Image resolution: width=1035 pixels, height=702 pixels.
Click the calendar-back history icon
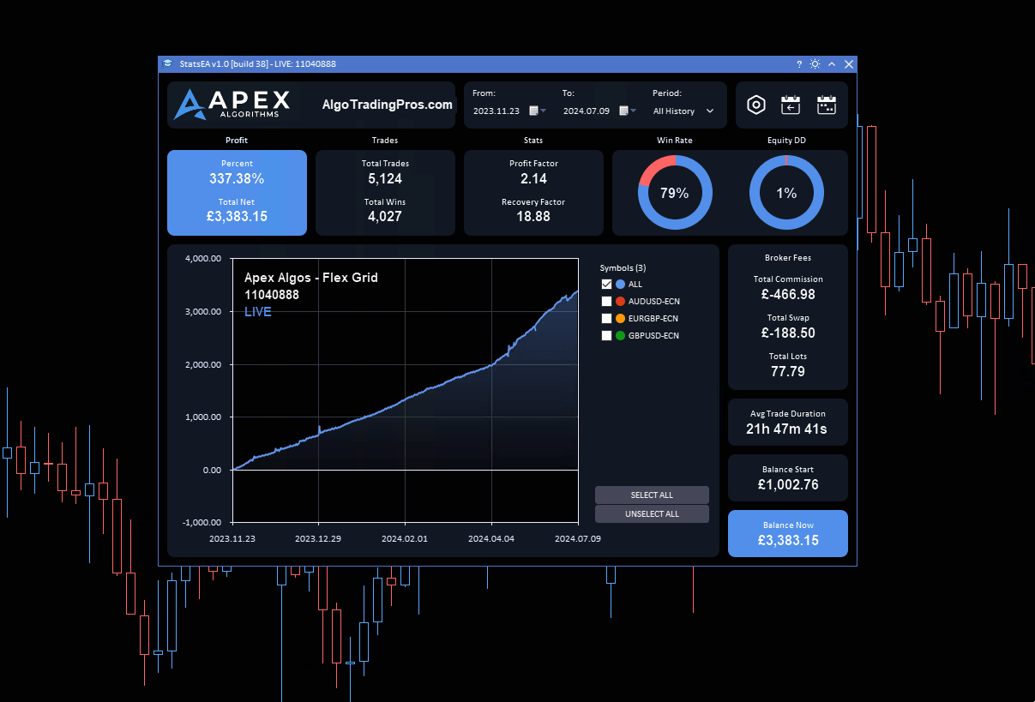(x=791, y=105)
